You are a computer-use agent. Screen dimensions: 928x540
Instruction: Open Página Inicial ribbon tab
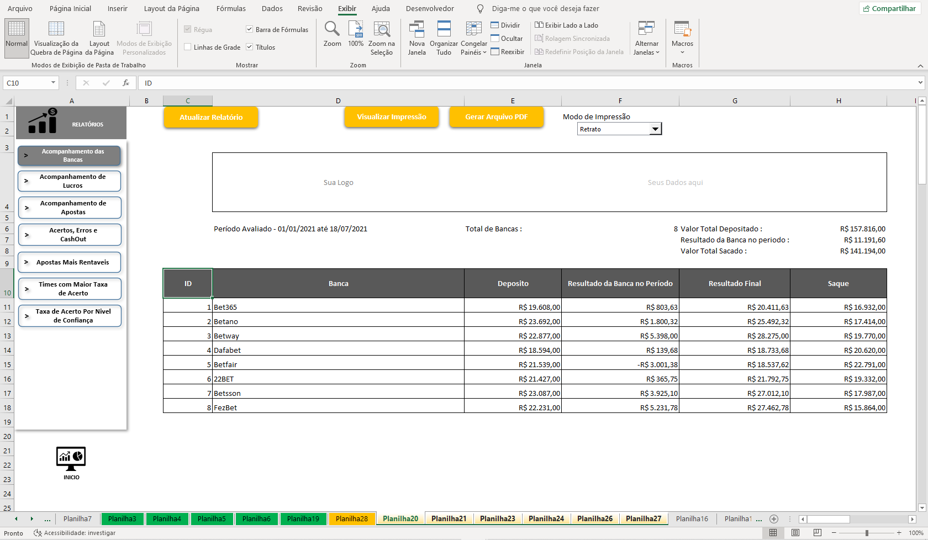(70, 9)
